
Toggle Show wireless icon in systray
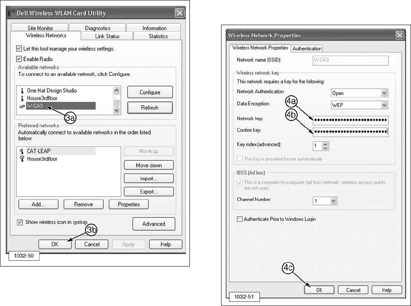[20, 223]
